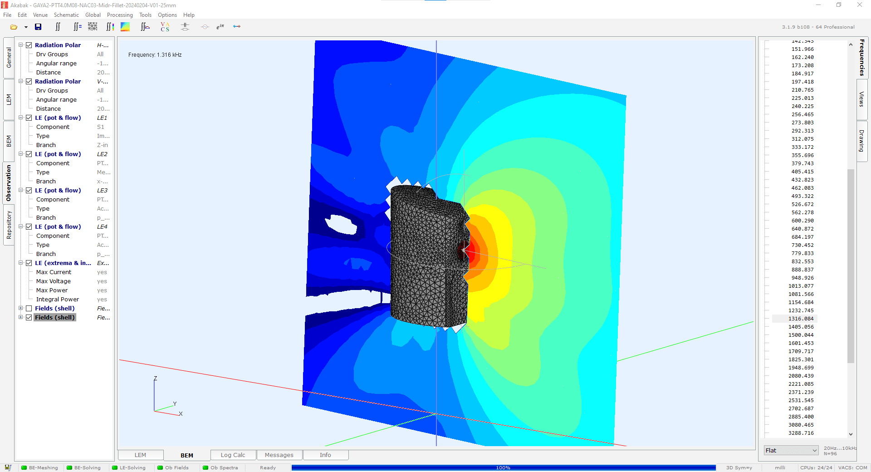Screen dimensions: 871x472
Task: Open the Flat dropdown below frequency list
Action: [791, 450]
